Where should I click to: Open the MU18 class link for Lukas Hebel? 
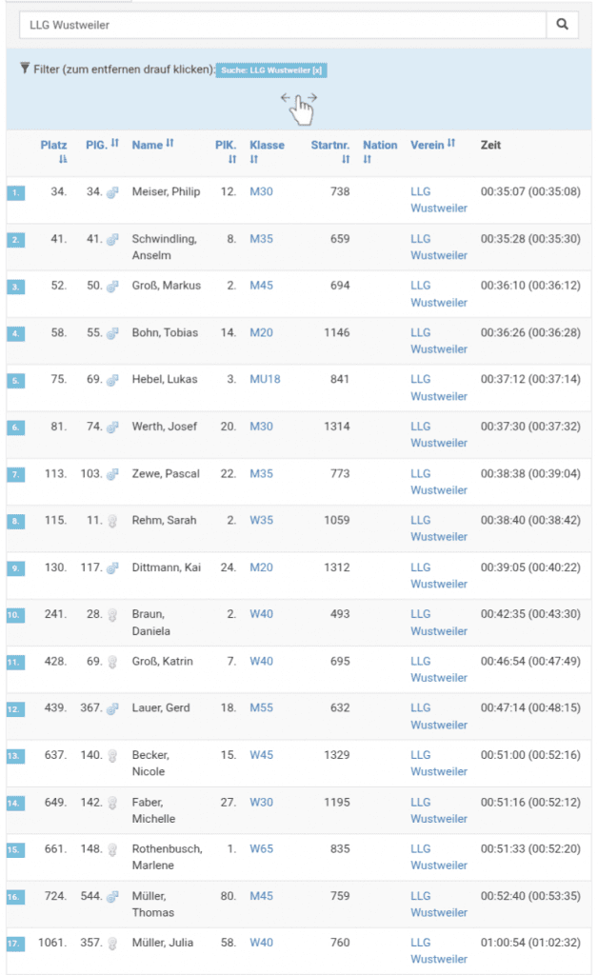[x=265, y=379]
